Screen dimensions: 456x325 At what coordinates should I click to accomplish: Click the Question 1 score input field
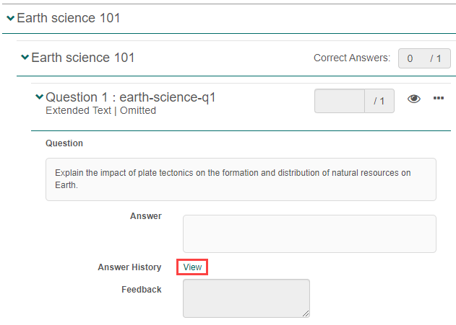click(340, 102)
